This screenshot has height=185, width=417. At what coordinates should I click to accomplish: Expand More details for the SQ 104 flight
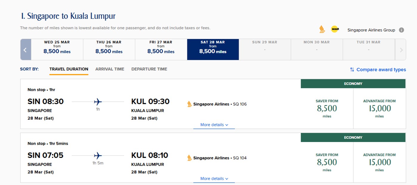214,178
